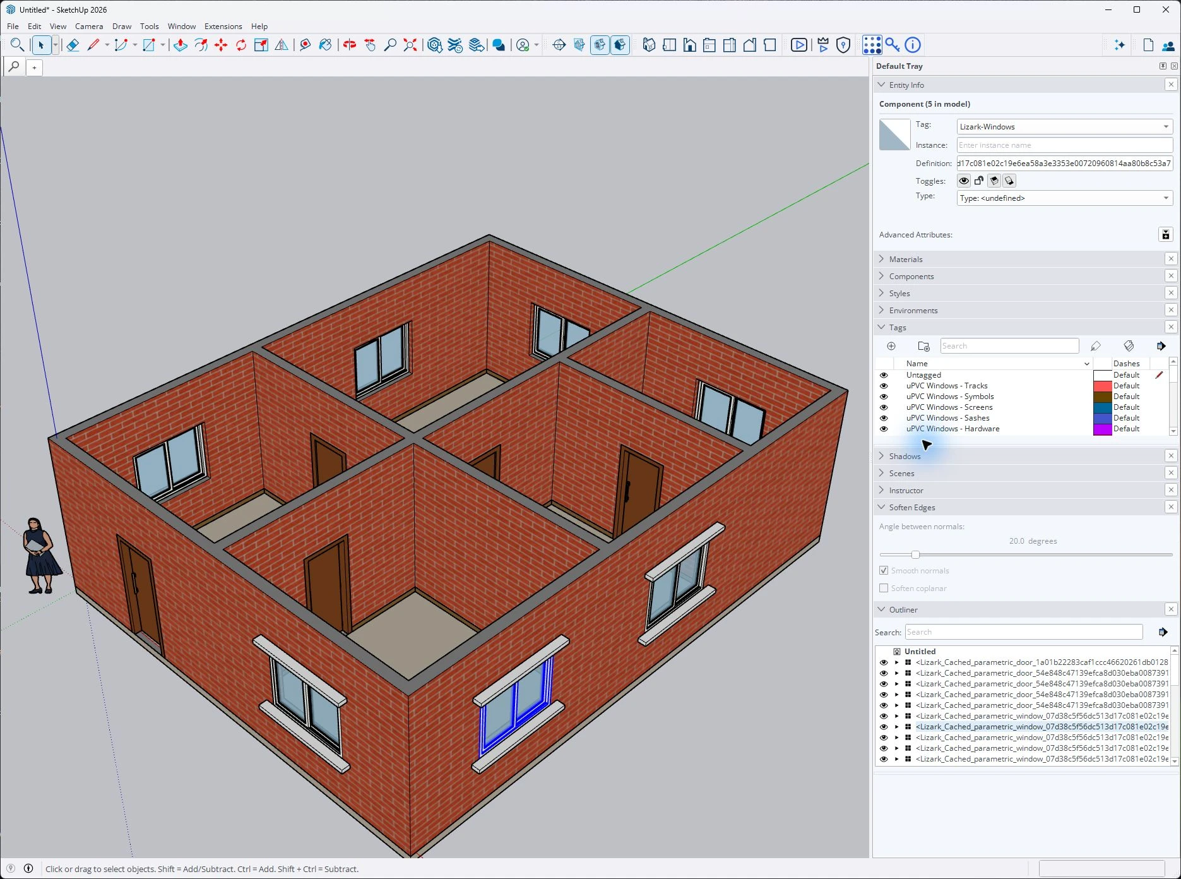1181x879 pixels.
Task: Open the Type undefined dropdown
Action: coord(1064,198)
